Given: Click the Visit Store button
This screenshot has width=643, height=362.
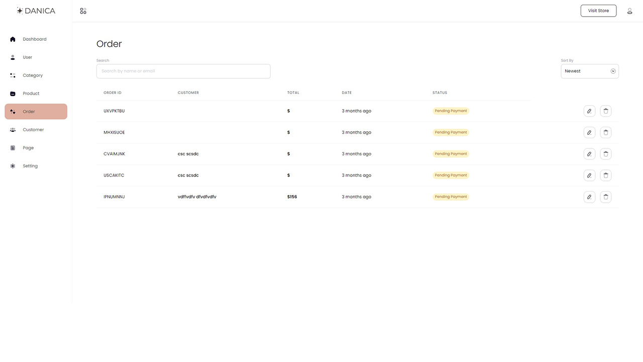Looking at the screenshot, I should tap(598, 11).
